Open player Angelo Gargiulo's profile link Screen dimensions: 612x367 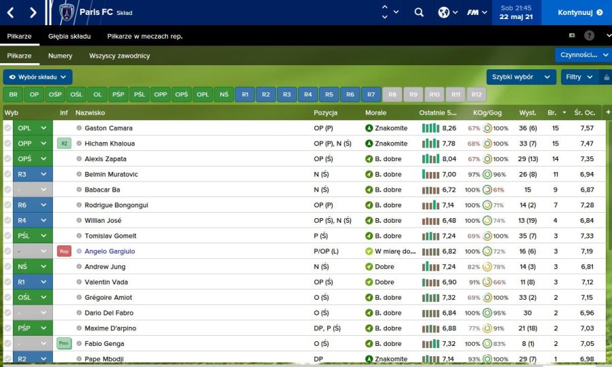click(109, 251)
